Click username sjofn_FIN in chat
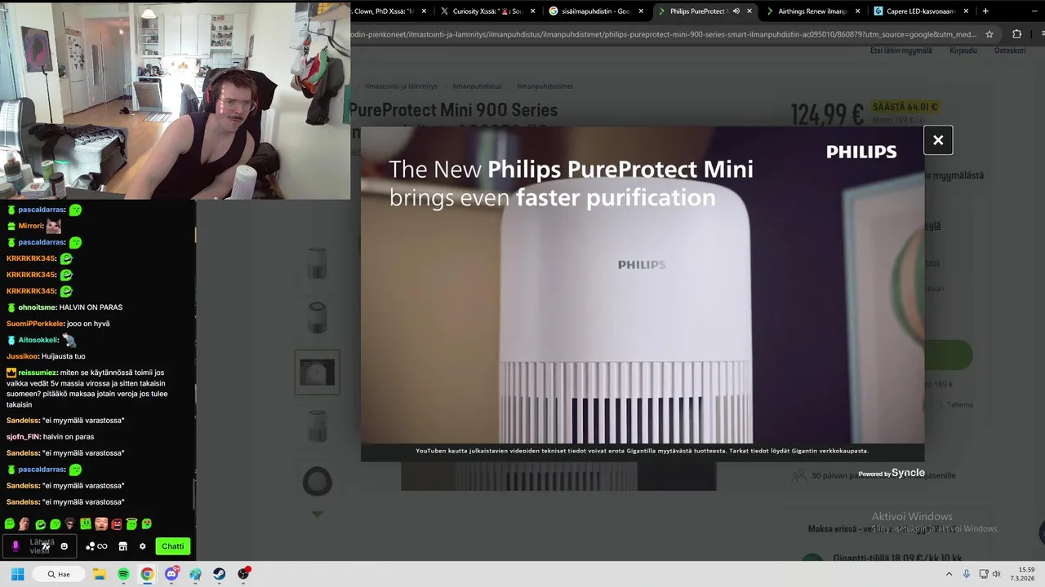This screenshot has height=587, width=1045. coord(23,436)
